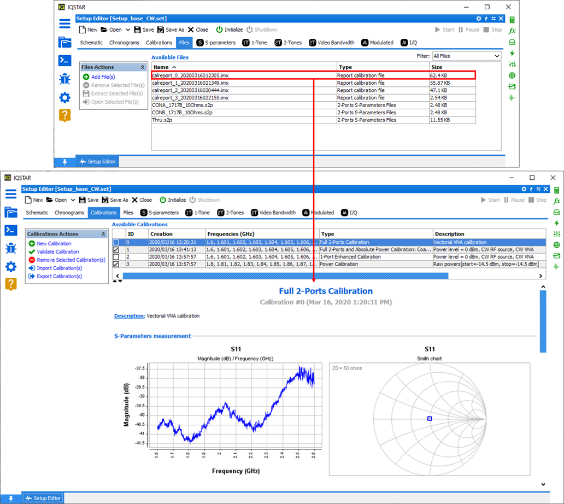Click Setup Editor tab in bottom status bar
Viewport: 564px width, 504px height.
44,498
